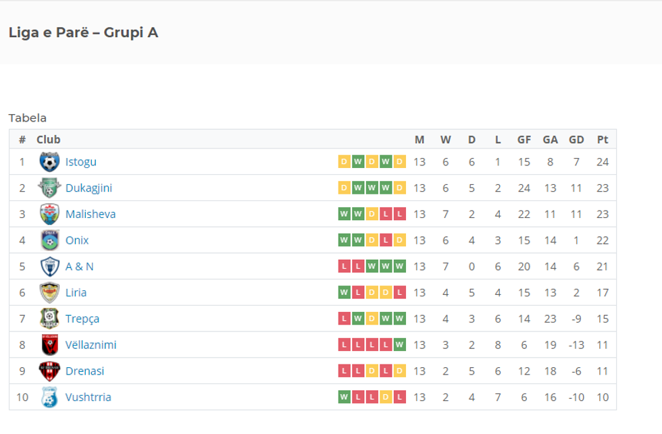Image resolution: width=662 pixels, height=434 pixels.
Task: Click the Onix club crest icon
Action: (x=49, y=240)
